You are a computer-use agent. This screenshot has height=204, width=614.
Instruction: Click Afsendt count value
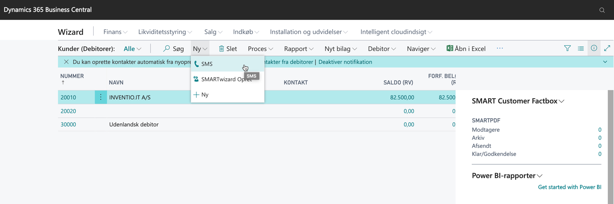(600, 146)
